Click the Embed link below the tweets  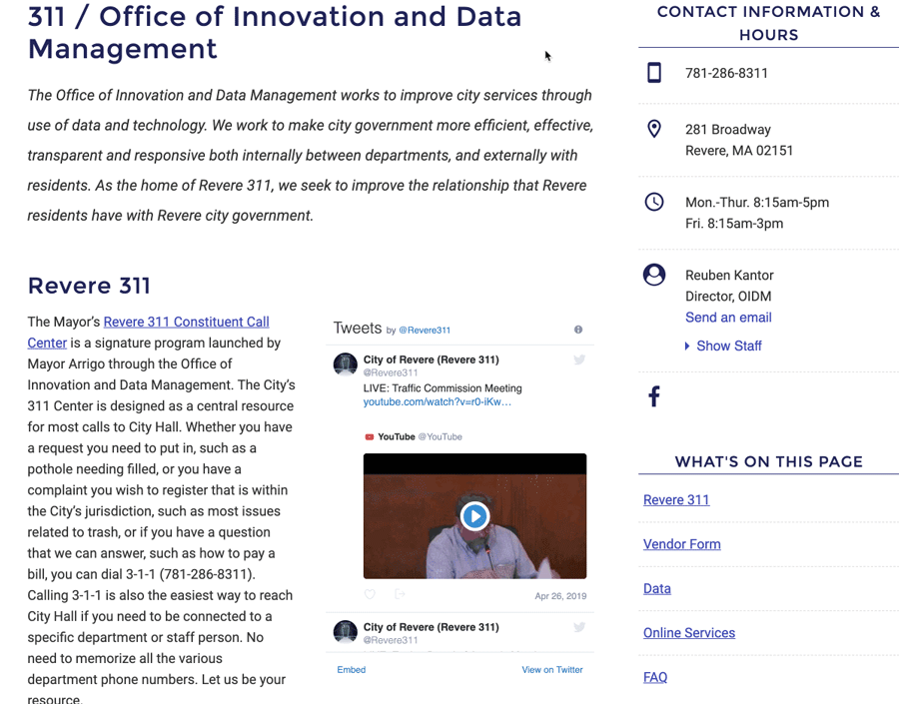(351, 670)
